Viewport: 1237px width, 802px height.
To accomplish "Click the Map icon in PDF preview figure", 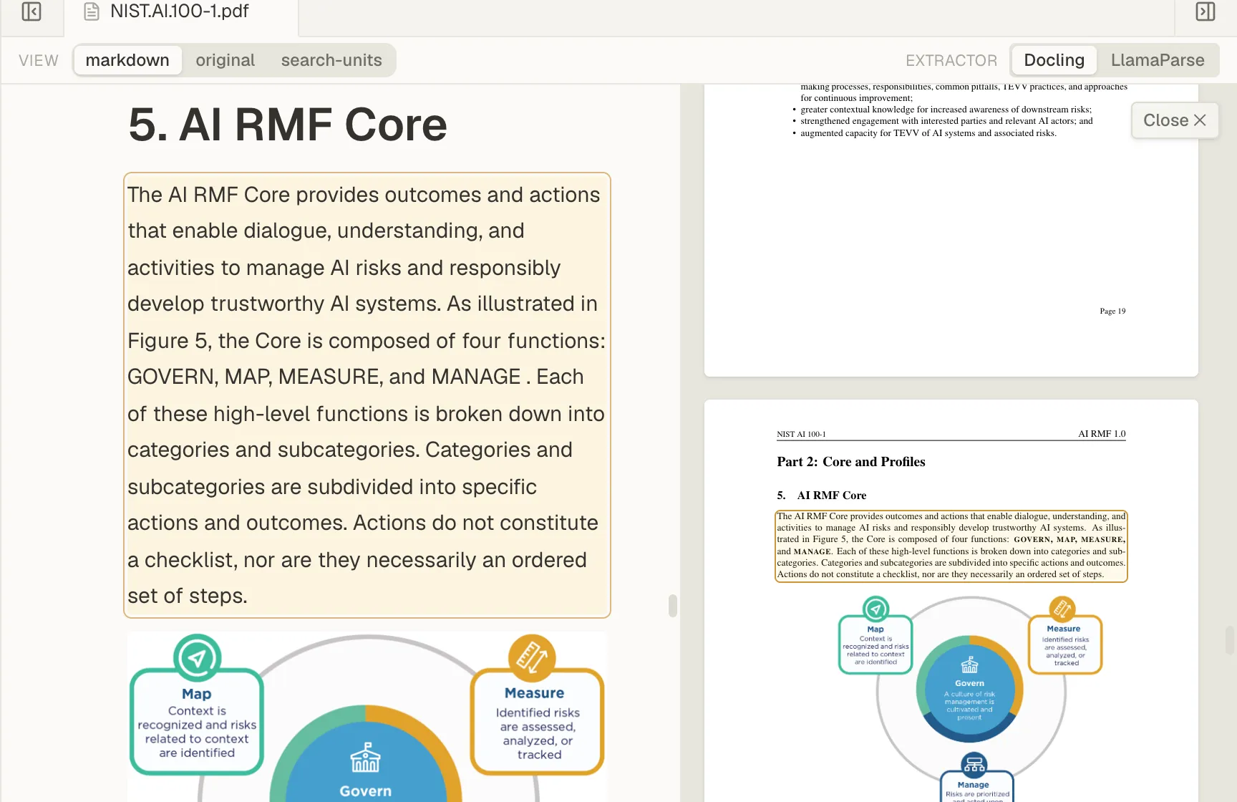I will [875, 609].
